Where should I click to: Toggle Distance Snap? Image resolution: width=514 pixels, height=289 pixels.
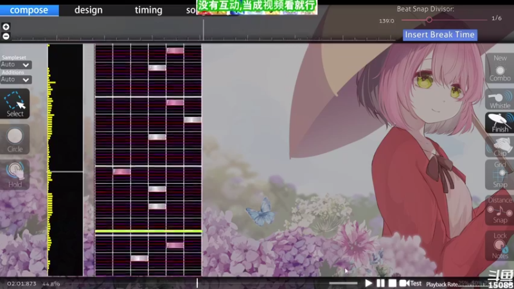pos(500,210)
